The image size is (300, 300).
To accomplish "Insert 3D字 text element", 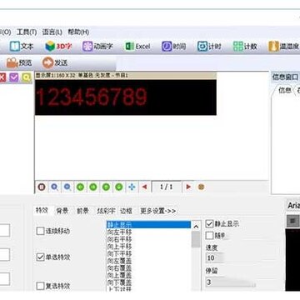I will (58, 47).
